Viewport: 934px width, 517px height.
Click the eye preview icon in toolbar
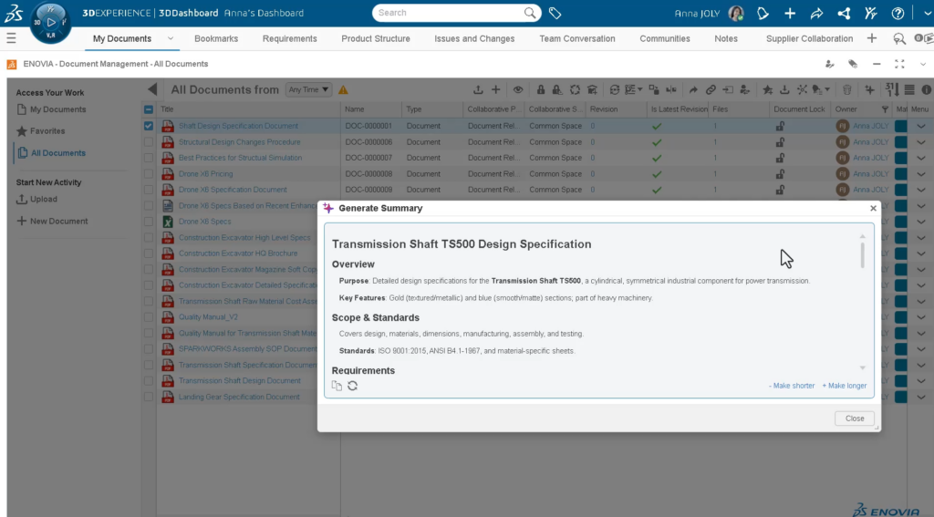point(518,90)
